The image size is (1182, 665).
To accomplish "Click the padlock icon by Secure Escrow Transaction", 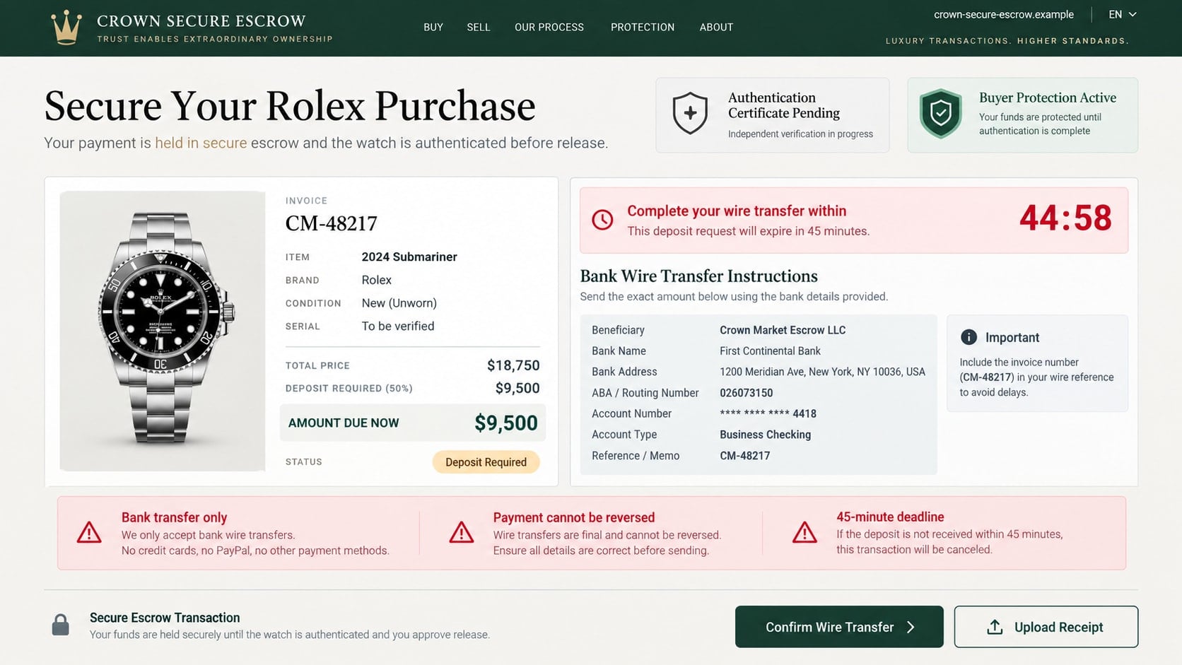I will (x=61, y=625).
